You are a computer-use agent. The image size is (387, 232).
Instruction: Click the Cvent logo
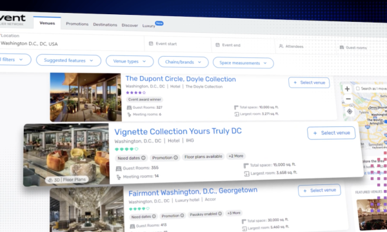(12, 19)
